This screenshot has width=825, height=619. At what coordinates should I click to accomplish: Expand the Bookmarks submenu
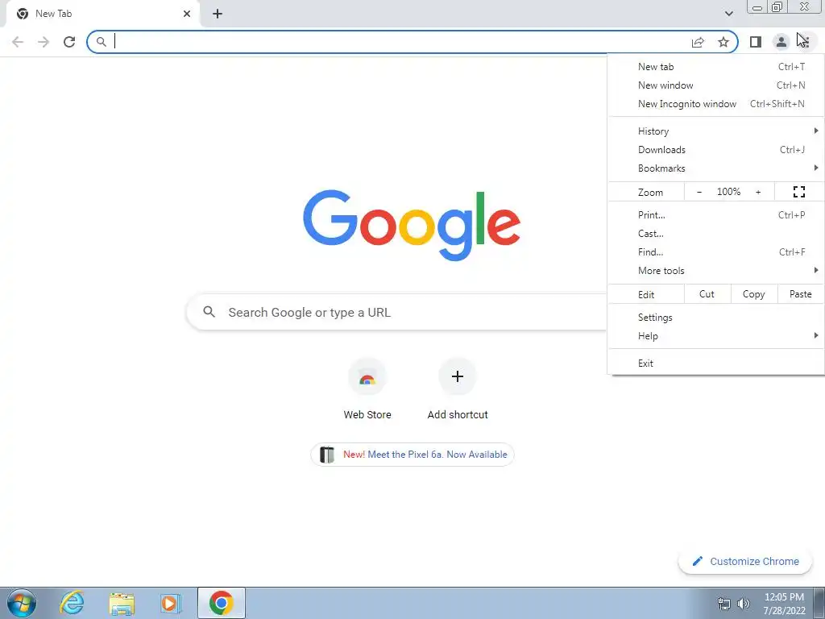coord(716,168)
